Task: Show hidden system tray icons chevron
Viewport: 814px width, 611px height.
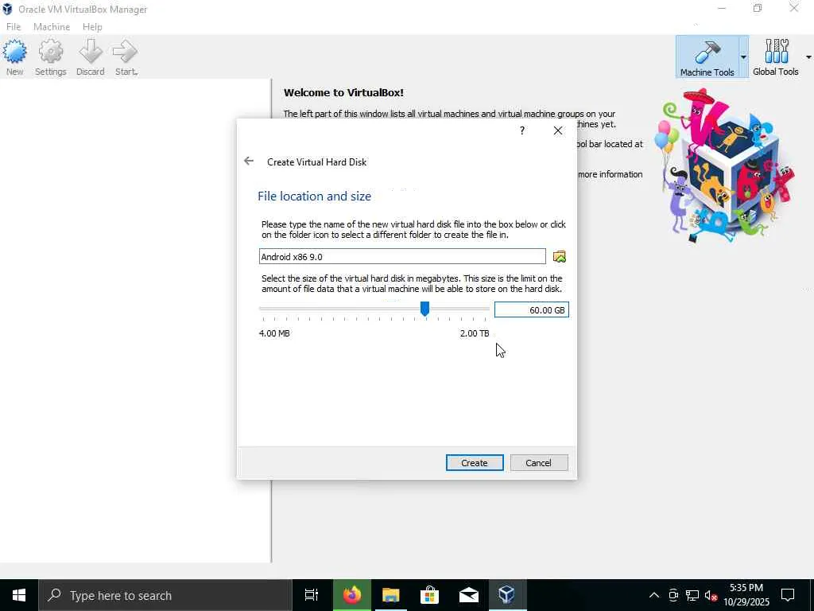Action: [x=654, y=595]
